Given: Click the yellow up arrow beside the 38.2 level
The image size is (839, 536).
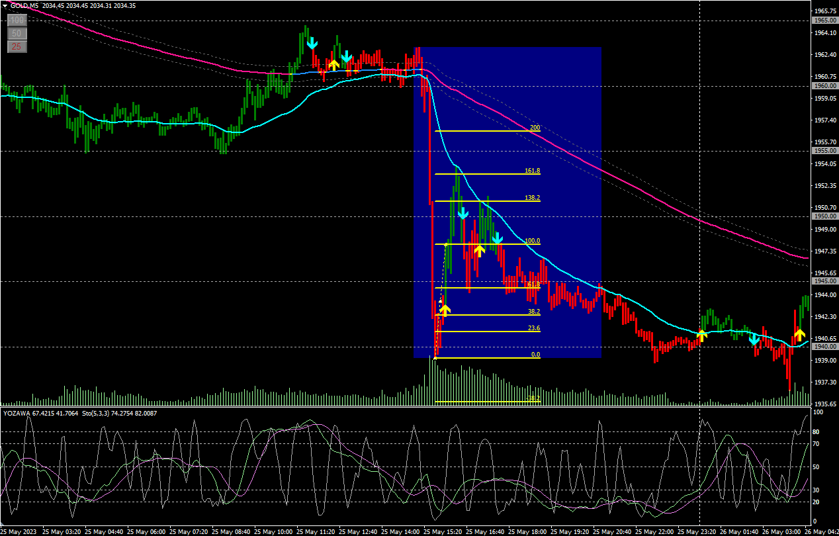Looking at the screenshot, I should point(445,310).
